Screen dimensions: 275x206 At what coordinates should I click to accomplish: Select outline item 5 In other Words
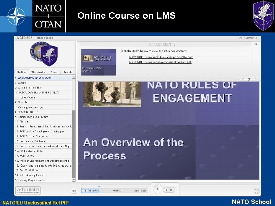(43, 97)
